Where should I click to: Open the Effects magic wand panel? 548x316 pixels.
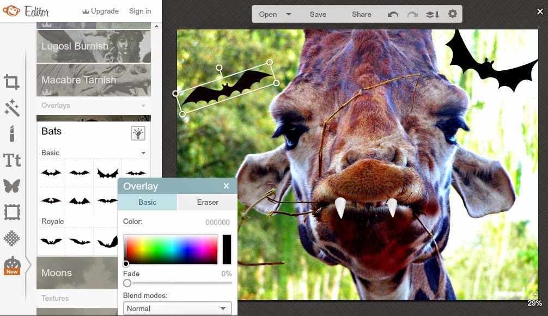coord(12,107)
